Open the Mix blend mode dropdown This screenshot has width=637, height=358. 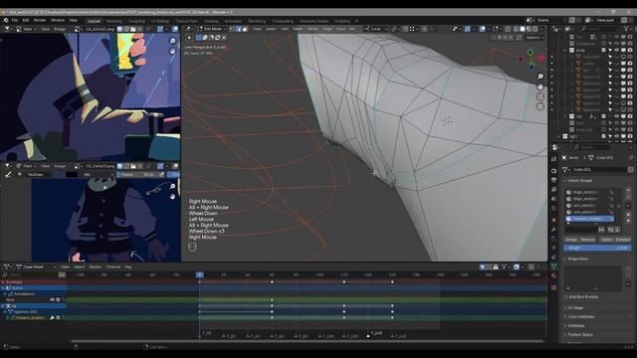click(x=98, y=175)
